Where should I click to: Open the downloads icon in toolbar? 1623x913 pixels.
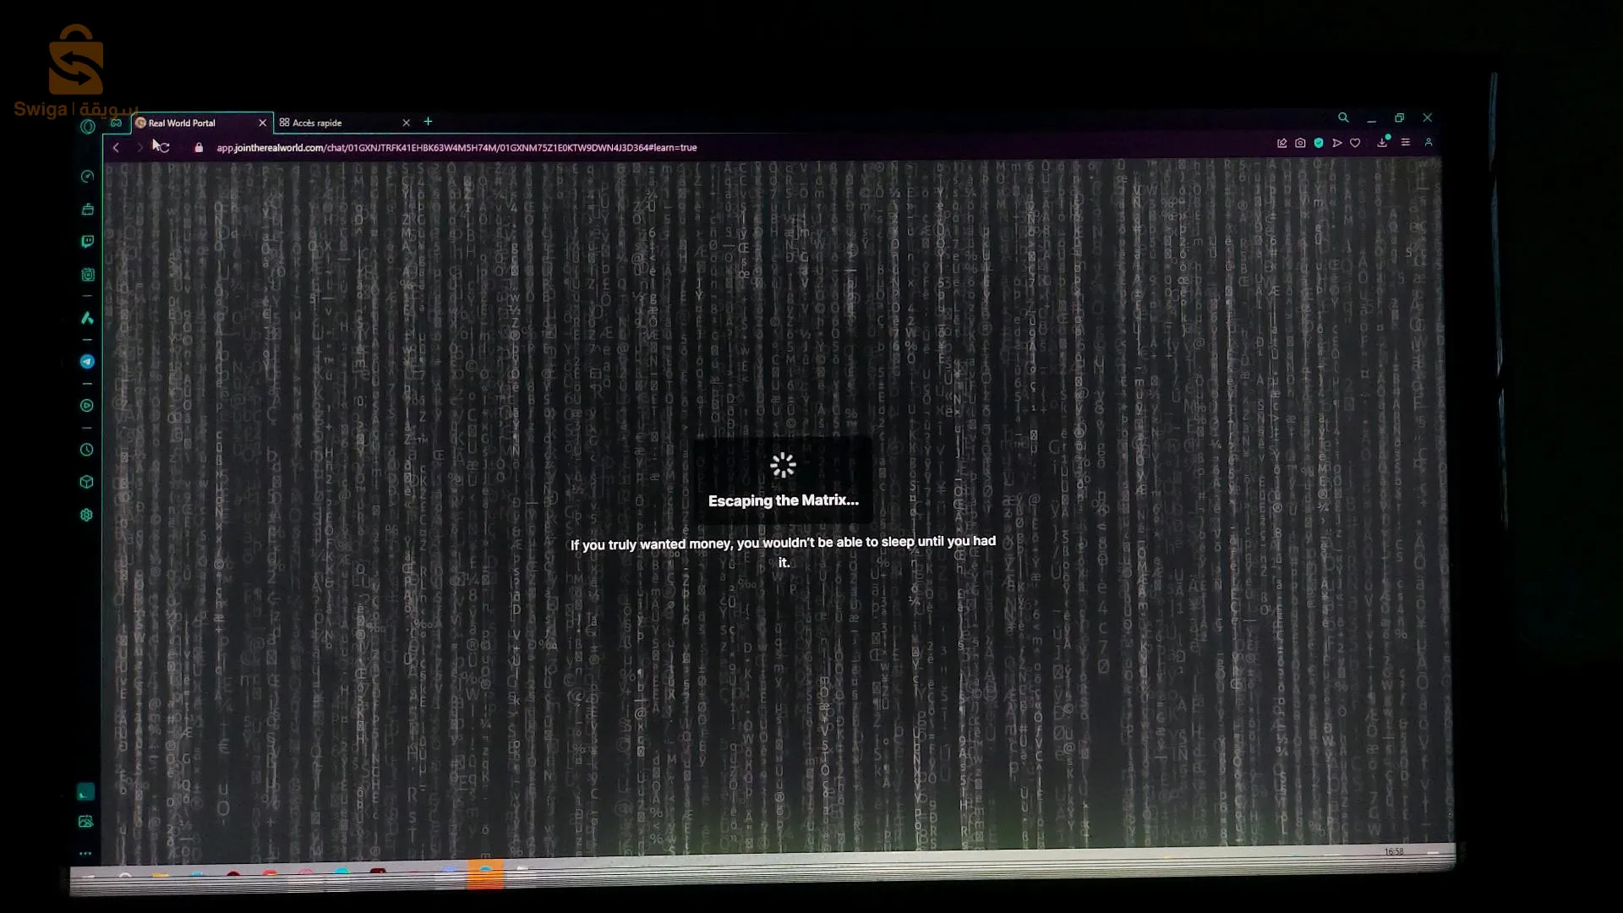click(x=1382, y=143)
